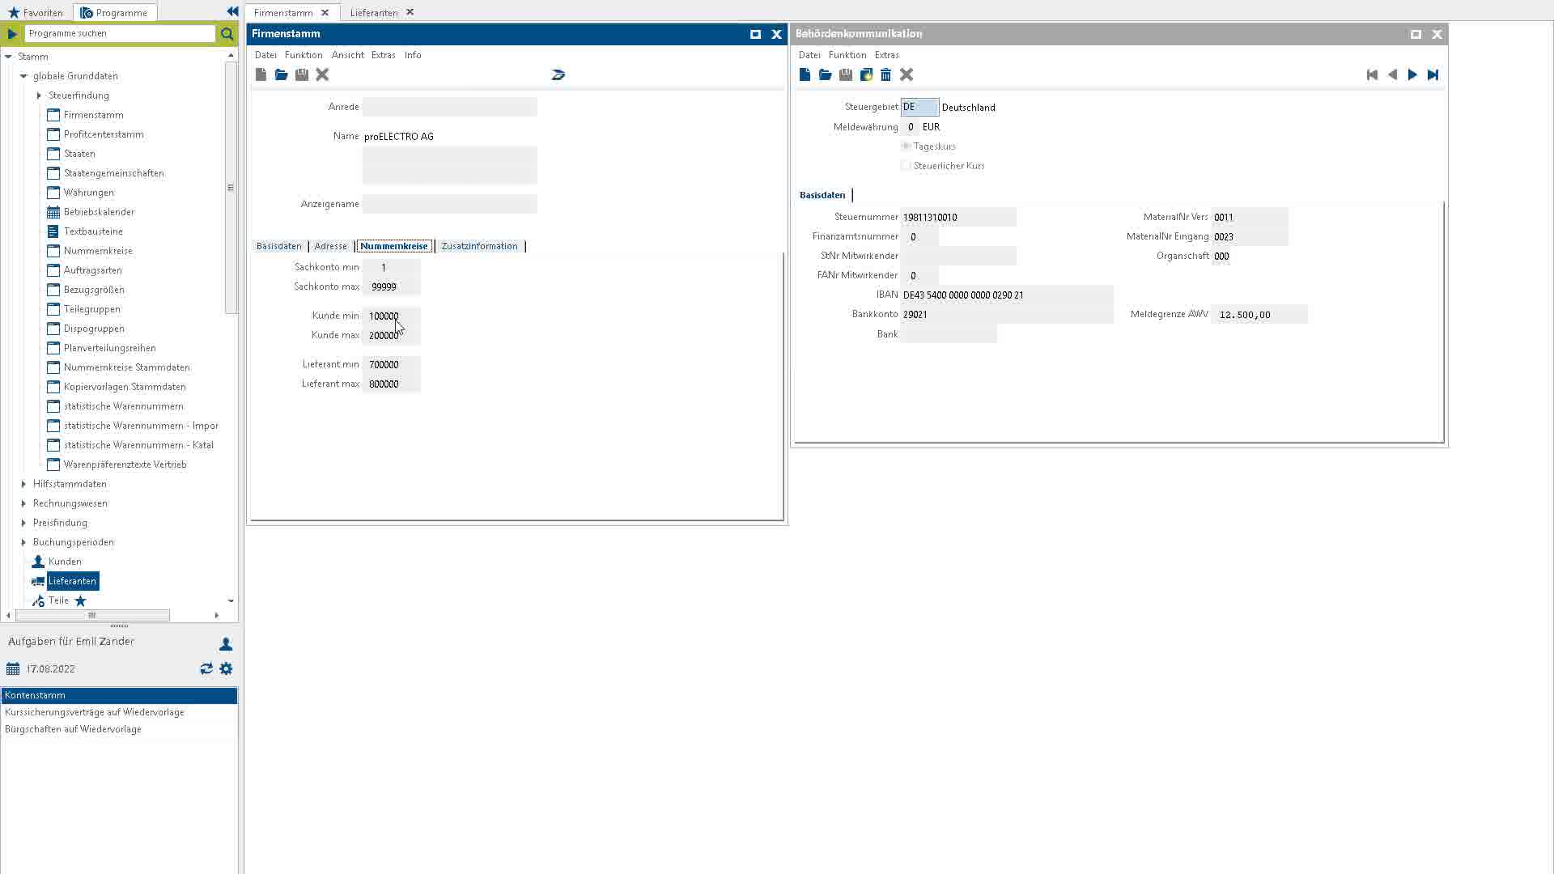1554x874 pixels.
Task: Expand the Rechnungswesen node
Action: [23, 503]
